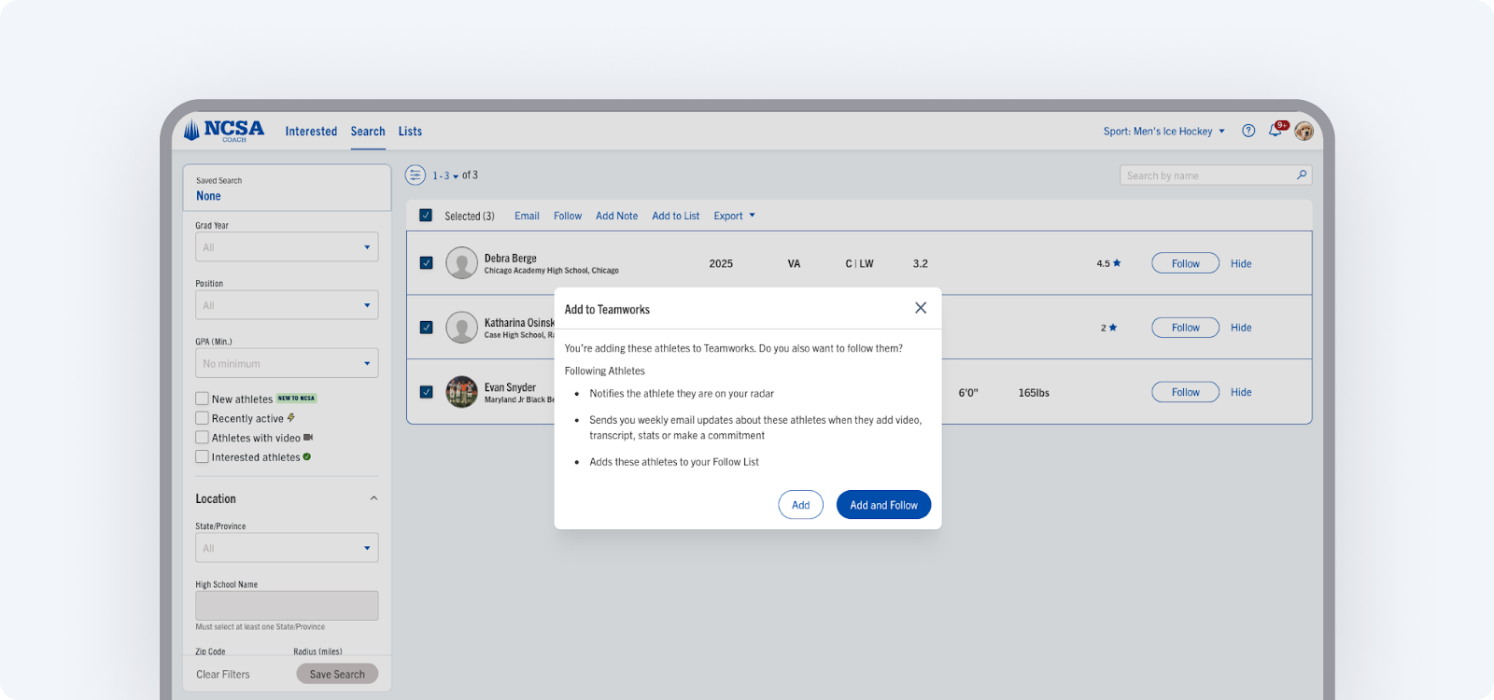Enable the Recently active filter

tap(202, 418)
